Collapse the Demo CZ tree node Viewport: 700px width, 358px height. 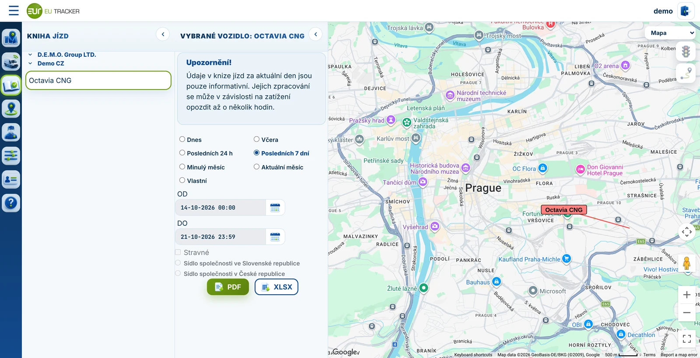pyautogui.click(x=30, y=63)
